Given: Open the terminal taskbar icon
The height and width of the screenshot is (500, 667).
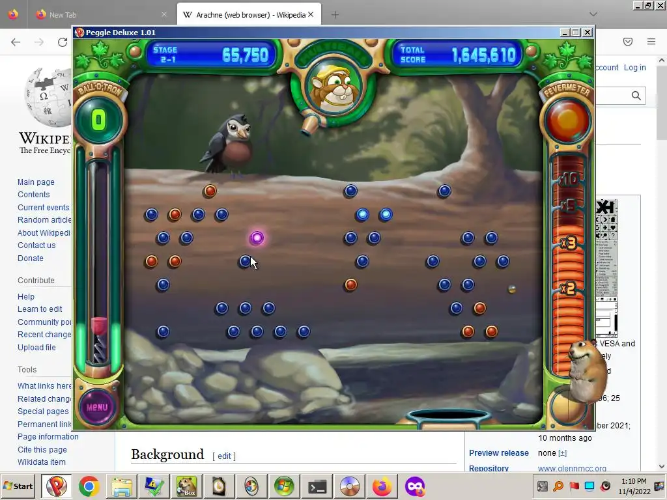Looking at the screenshot, I should click(x=317, y=486).
